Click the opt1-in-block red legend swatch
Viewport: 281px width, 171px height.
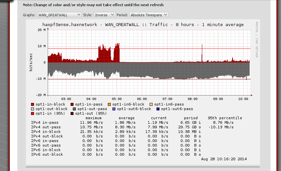(32, 104)
